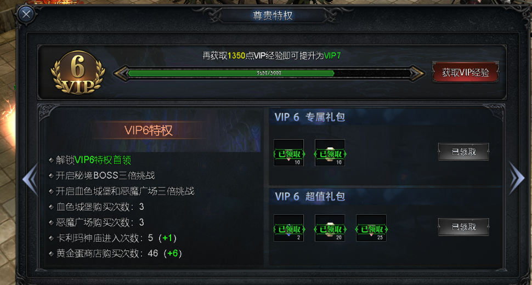Image resolution: width=532 pixels, height=285 pixels.
Task: Click 已领取 button for VIP 6 超值礼包
Action: (463, 227)
